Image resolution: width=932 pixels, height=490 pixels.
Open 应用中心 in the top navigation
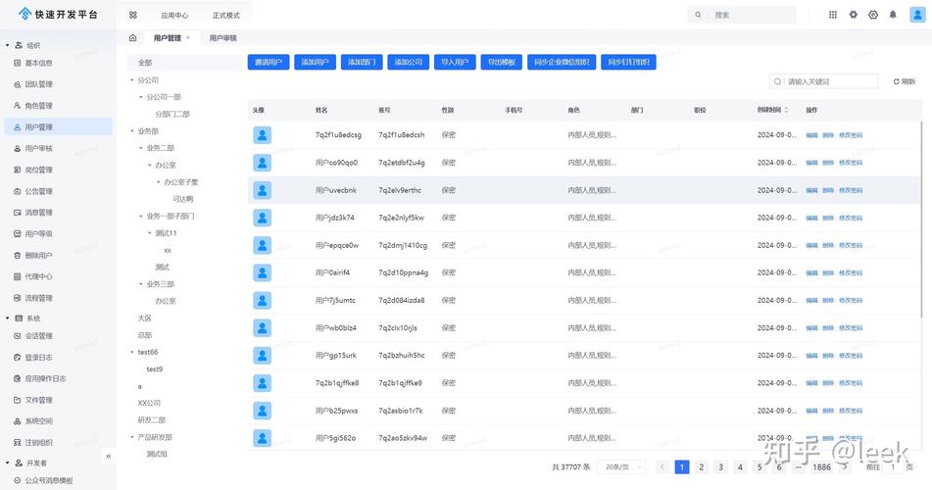point(174,16)
